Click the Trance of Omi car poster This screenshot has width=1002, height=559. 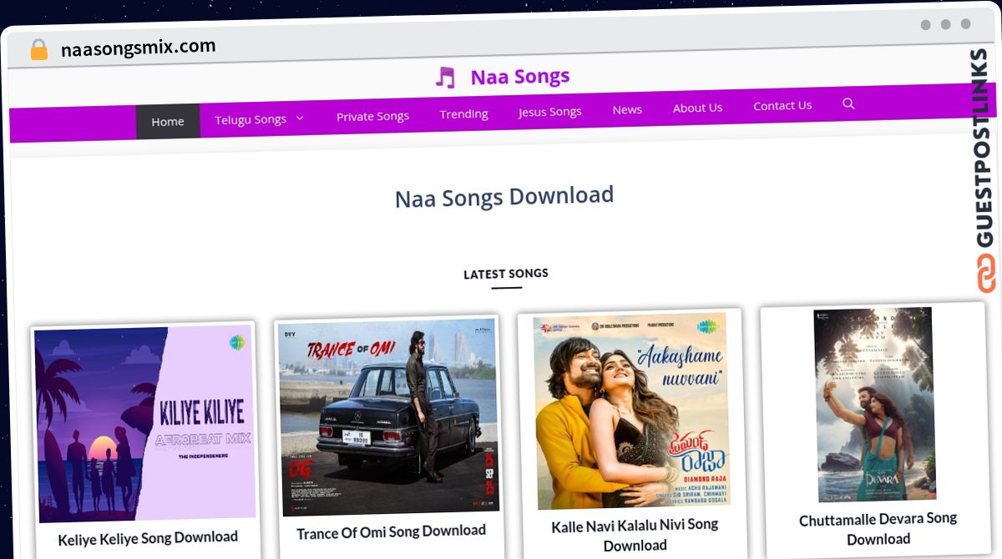(x=387, y=416)
